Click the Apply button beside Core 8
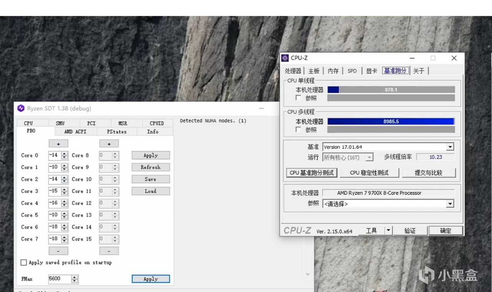This screenshot has height=292, width=492. (151, 155)
